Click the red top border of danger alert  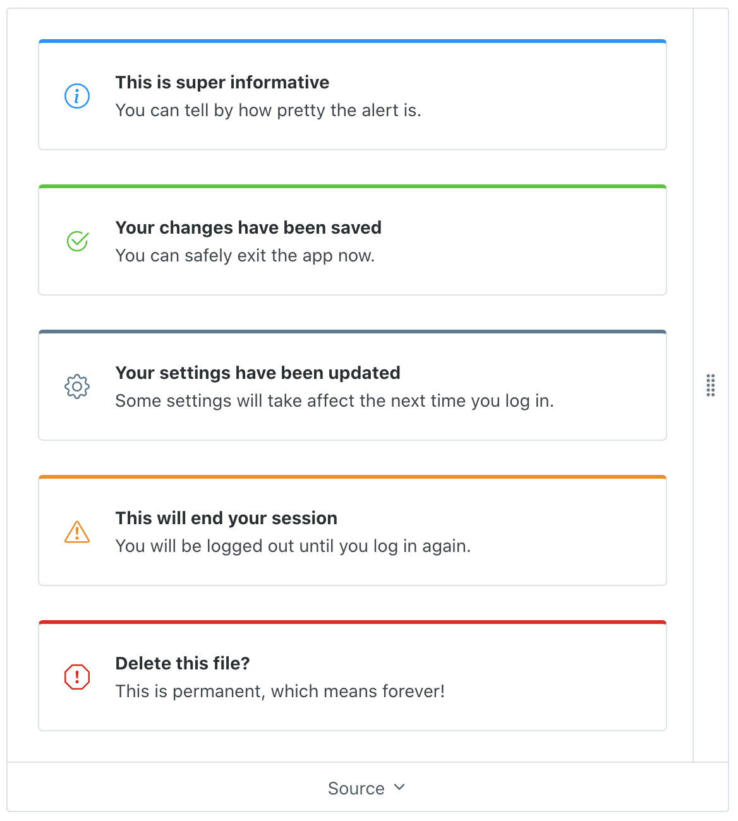click(x=353, y=622)
